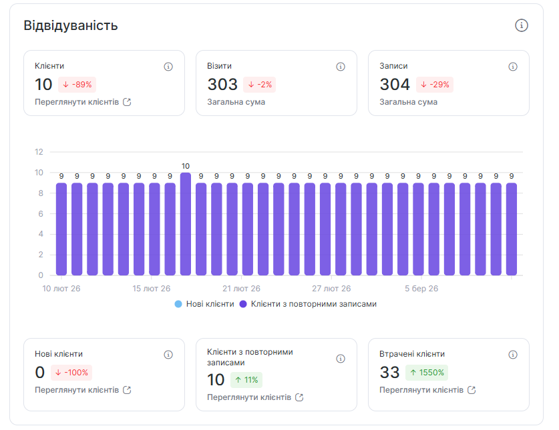Click the last bar in the chart
Screen dimensions: 559x430
[x=512, y=229]
